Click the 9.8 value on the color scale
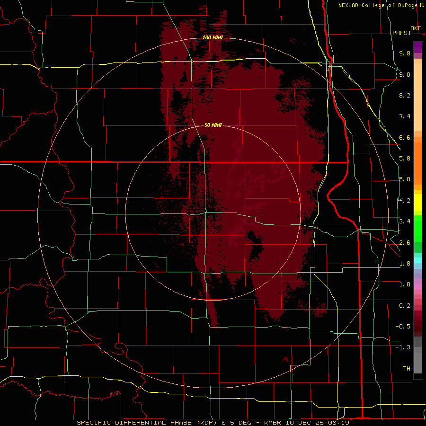The image size is (426, 426). pos(405,53)
